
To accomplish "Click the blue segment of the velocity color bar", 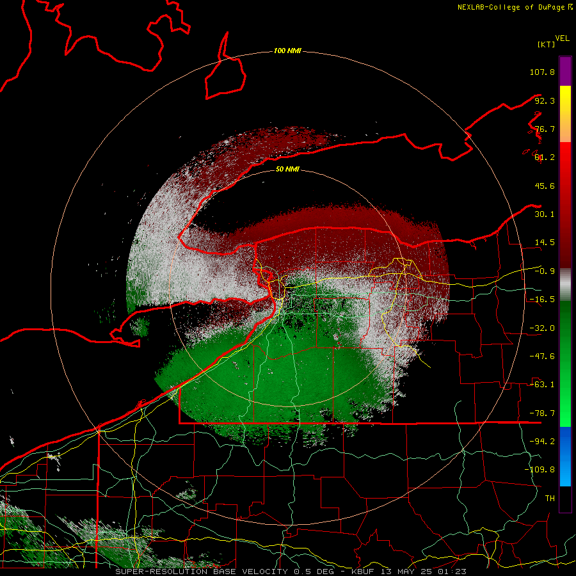I will click(x=565, y=456).
